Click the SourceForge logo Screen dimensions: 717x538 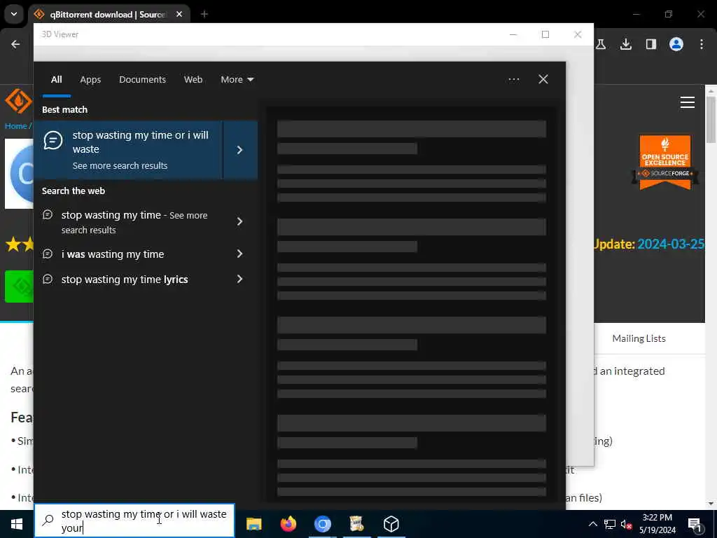click(x=18, y=101)
